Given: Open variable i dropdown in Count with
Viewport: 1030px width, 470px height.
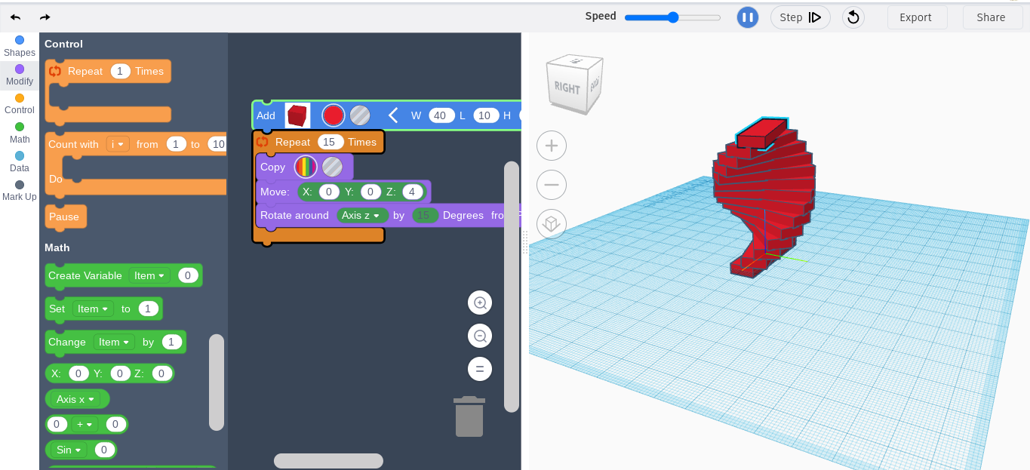Looking at the screenshot, I should pos(118,144).
